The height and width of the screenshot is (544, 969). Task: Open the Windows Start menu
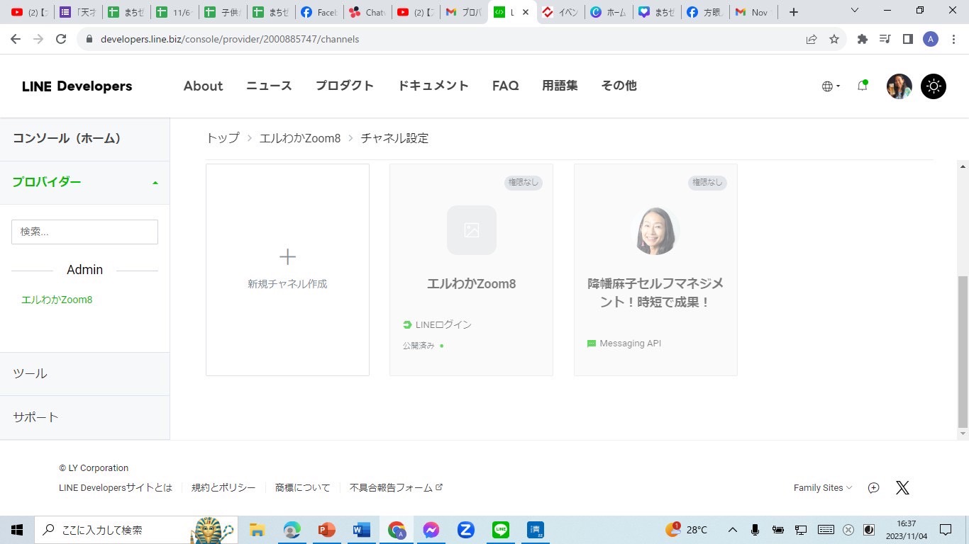(17, 530)
